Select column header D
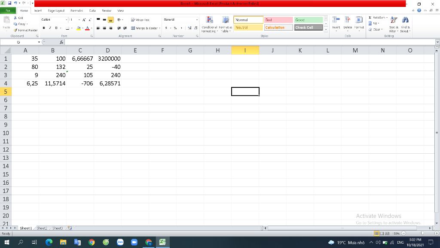Viewport: 440px width, 248px height. [108, 50]
